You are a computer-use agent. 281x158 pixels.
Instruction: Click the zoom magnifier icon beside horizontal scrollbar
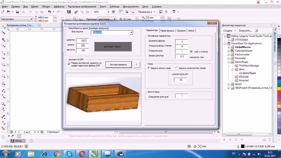[x=219, y=132]
